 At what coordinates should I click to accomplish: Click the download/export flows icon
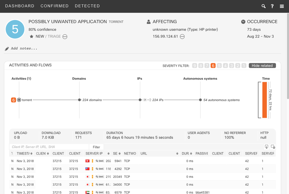[266, 147]
